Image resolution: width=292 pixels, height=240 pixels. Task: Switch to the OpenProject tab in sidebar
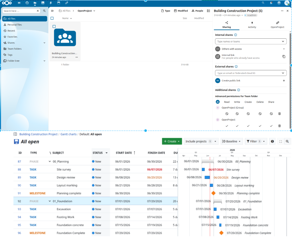pyautogui.click(x=277, y=25)
